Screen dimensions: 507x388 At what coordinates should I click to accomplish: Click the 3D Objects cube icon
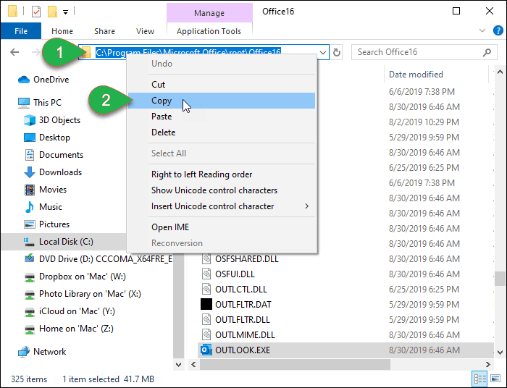(30, 120)
